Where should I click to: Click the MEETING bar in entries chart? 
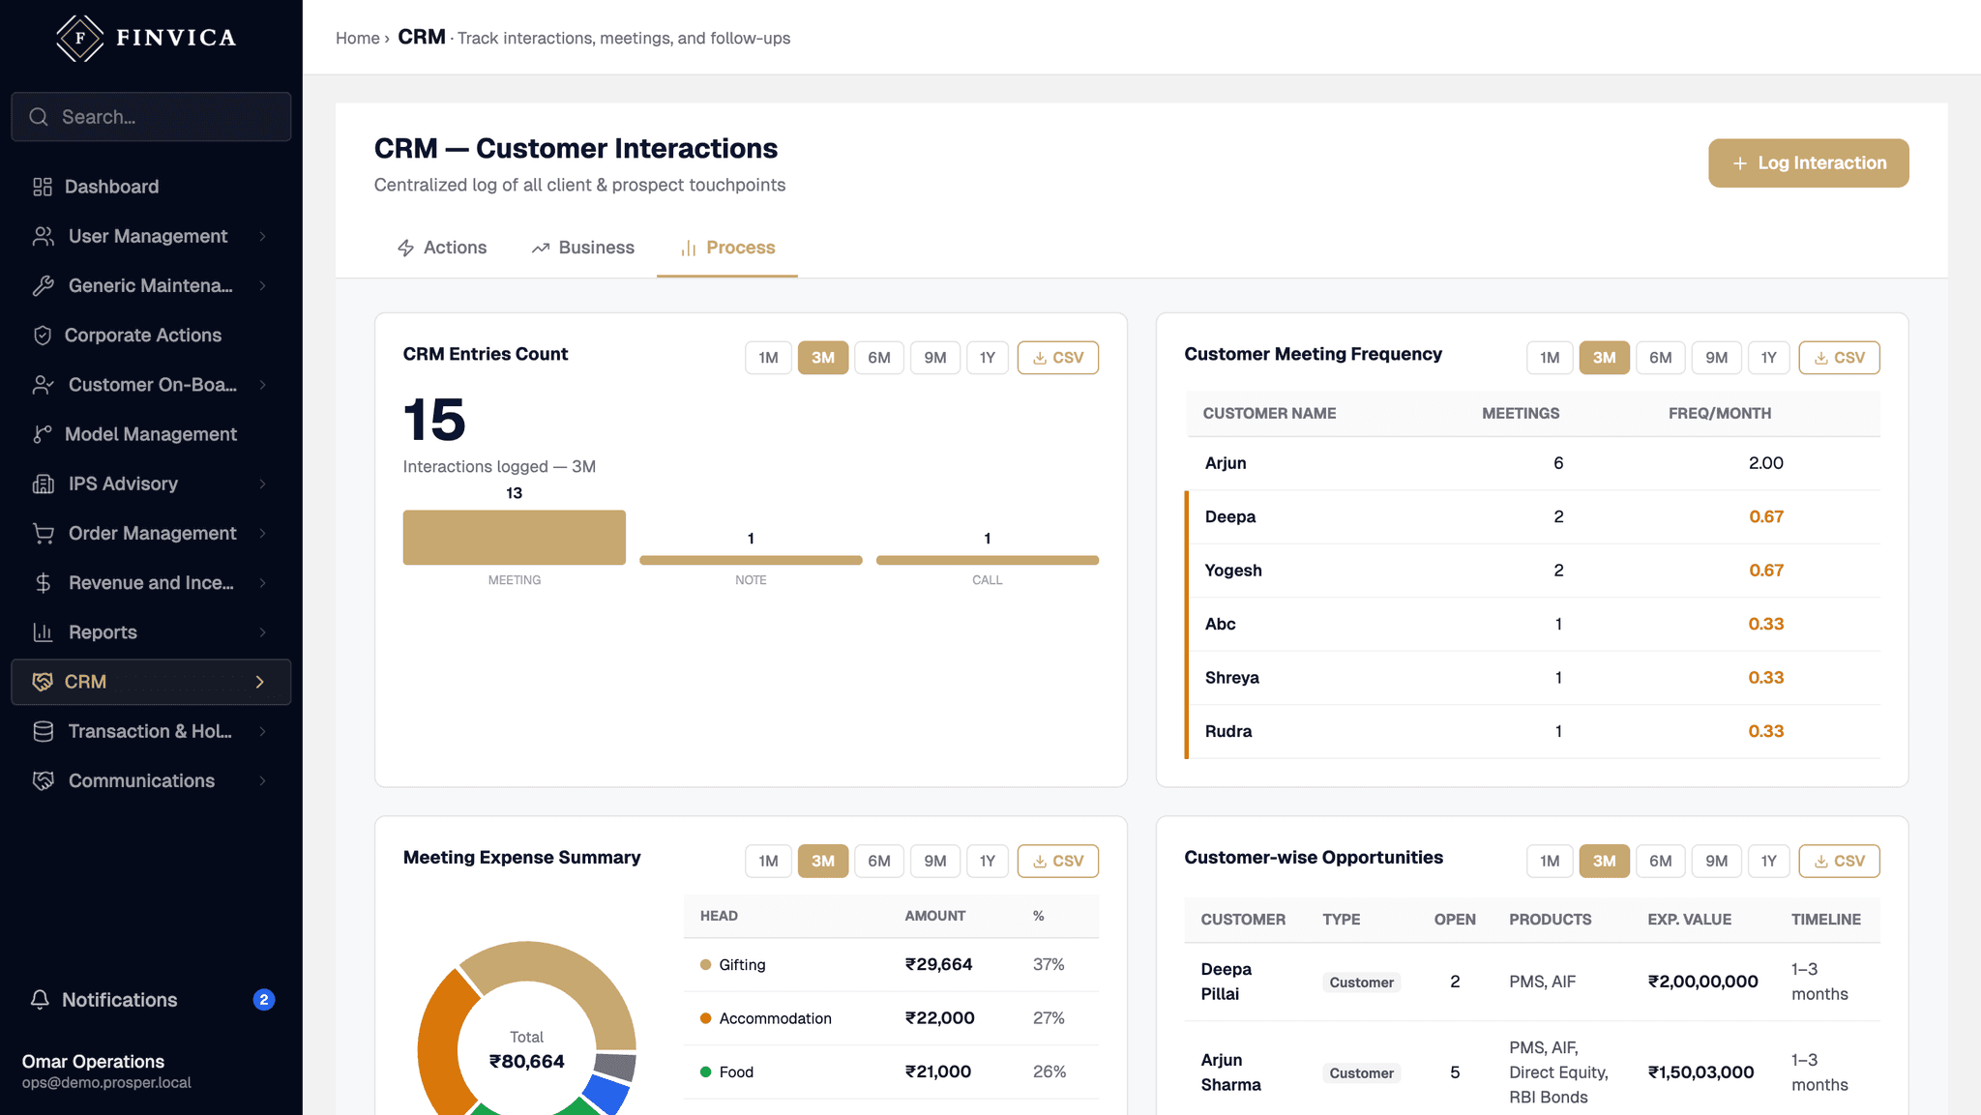[515, 538]
